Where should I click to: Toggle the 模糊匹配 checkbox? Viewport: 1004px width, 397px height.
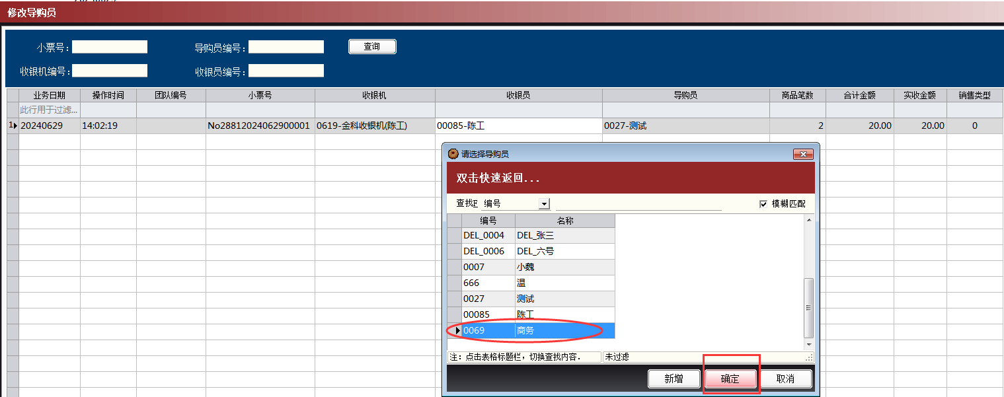[763, 204]
